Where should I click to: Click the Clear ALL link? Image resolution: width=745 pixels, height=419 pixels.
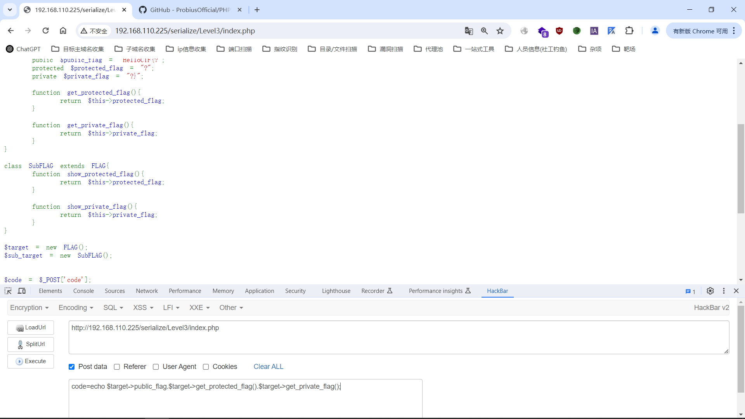(x=269, y=367)
